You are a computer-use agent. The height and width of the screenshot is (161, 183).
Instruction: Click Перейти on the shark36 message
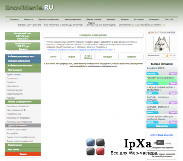pos(173,122)
